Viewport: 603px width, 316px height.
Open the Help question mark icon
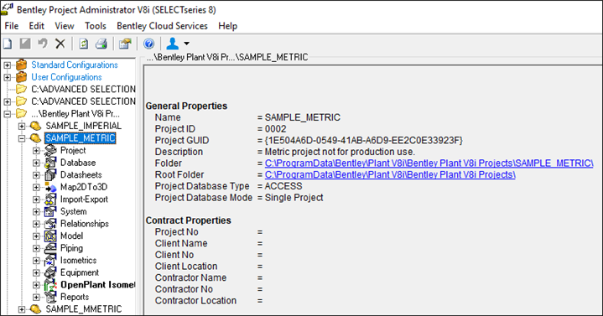tap(148, 44)
